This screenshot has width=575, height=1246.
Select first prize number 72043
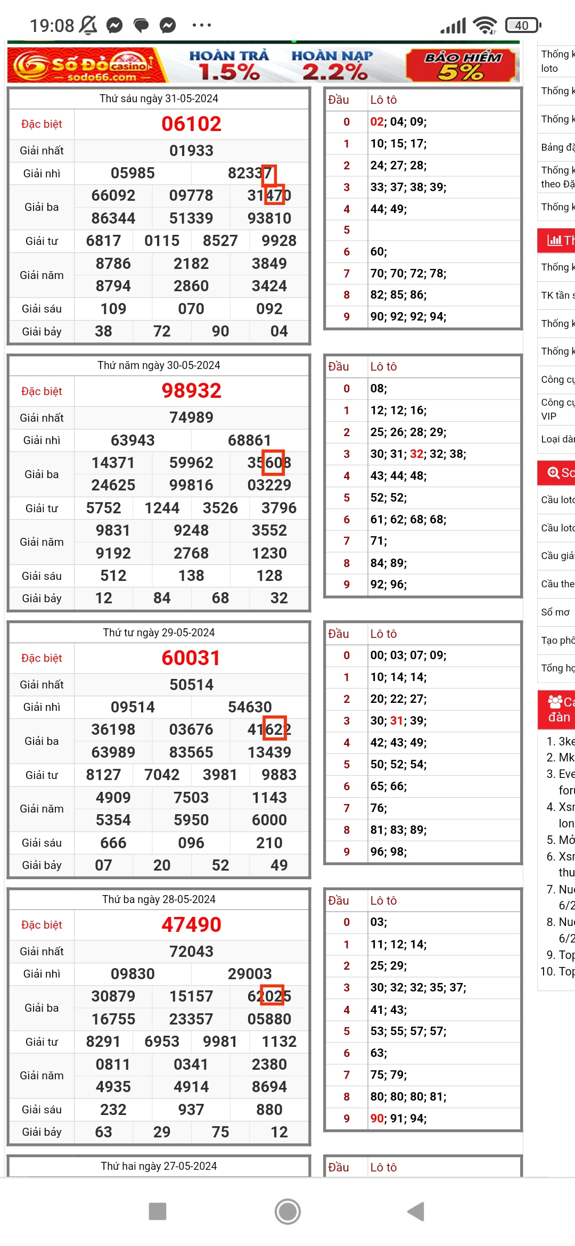coord(191,952)
